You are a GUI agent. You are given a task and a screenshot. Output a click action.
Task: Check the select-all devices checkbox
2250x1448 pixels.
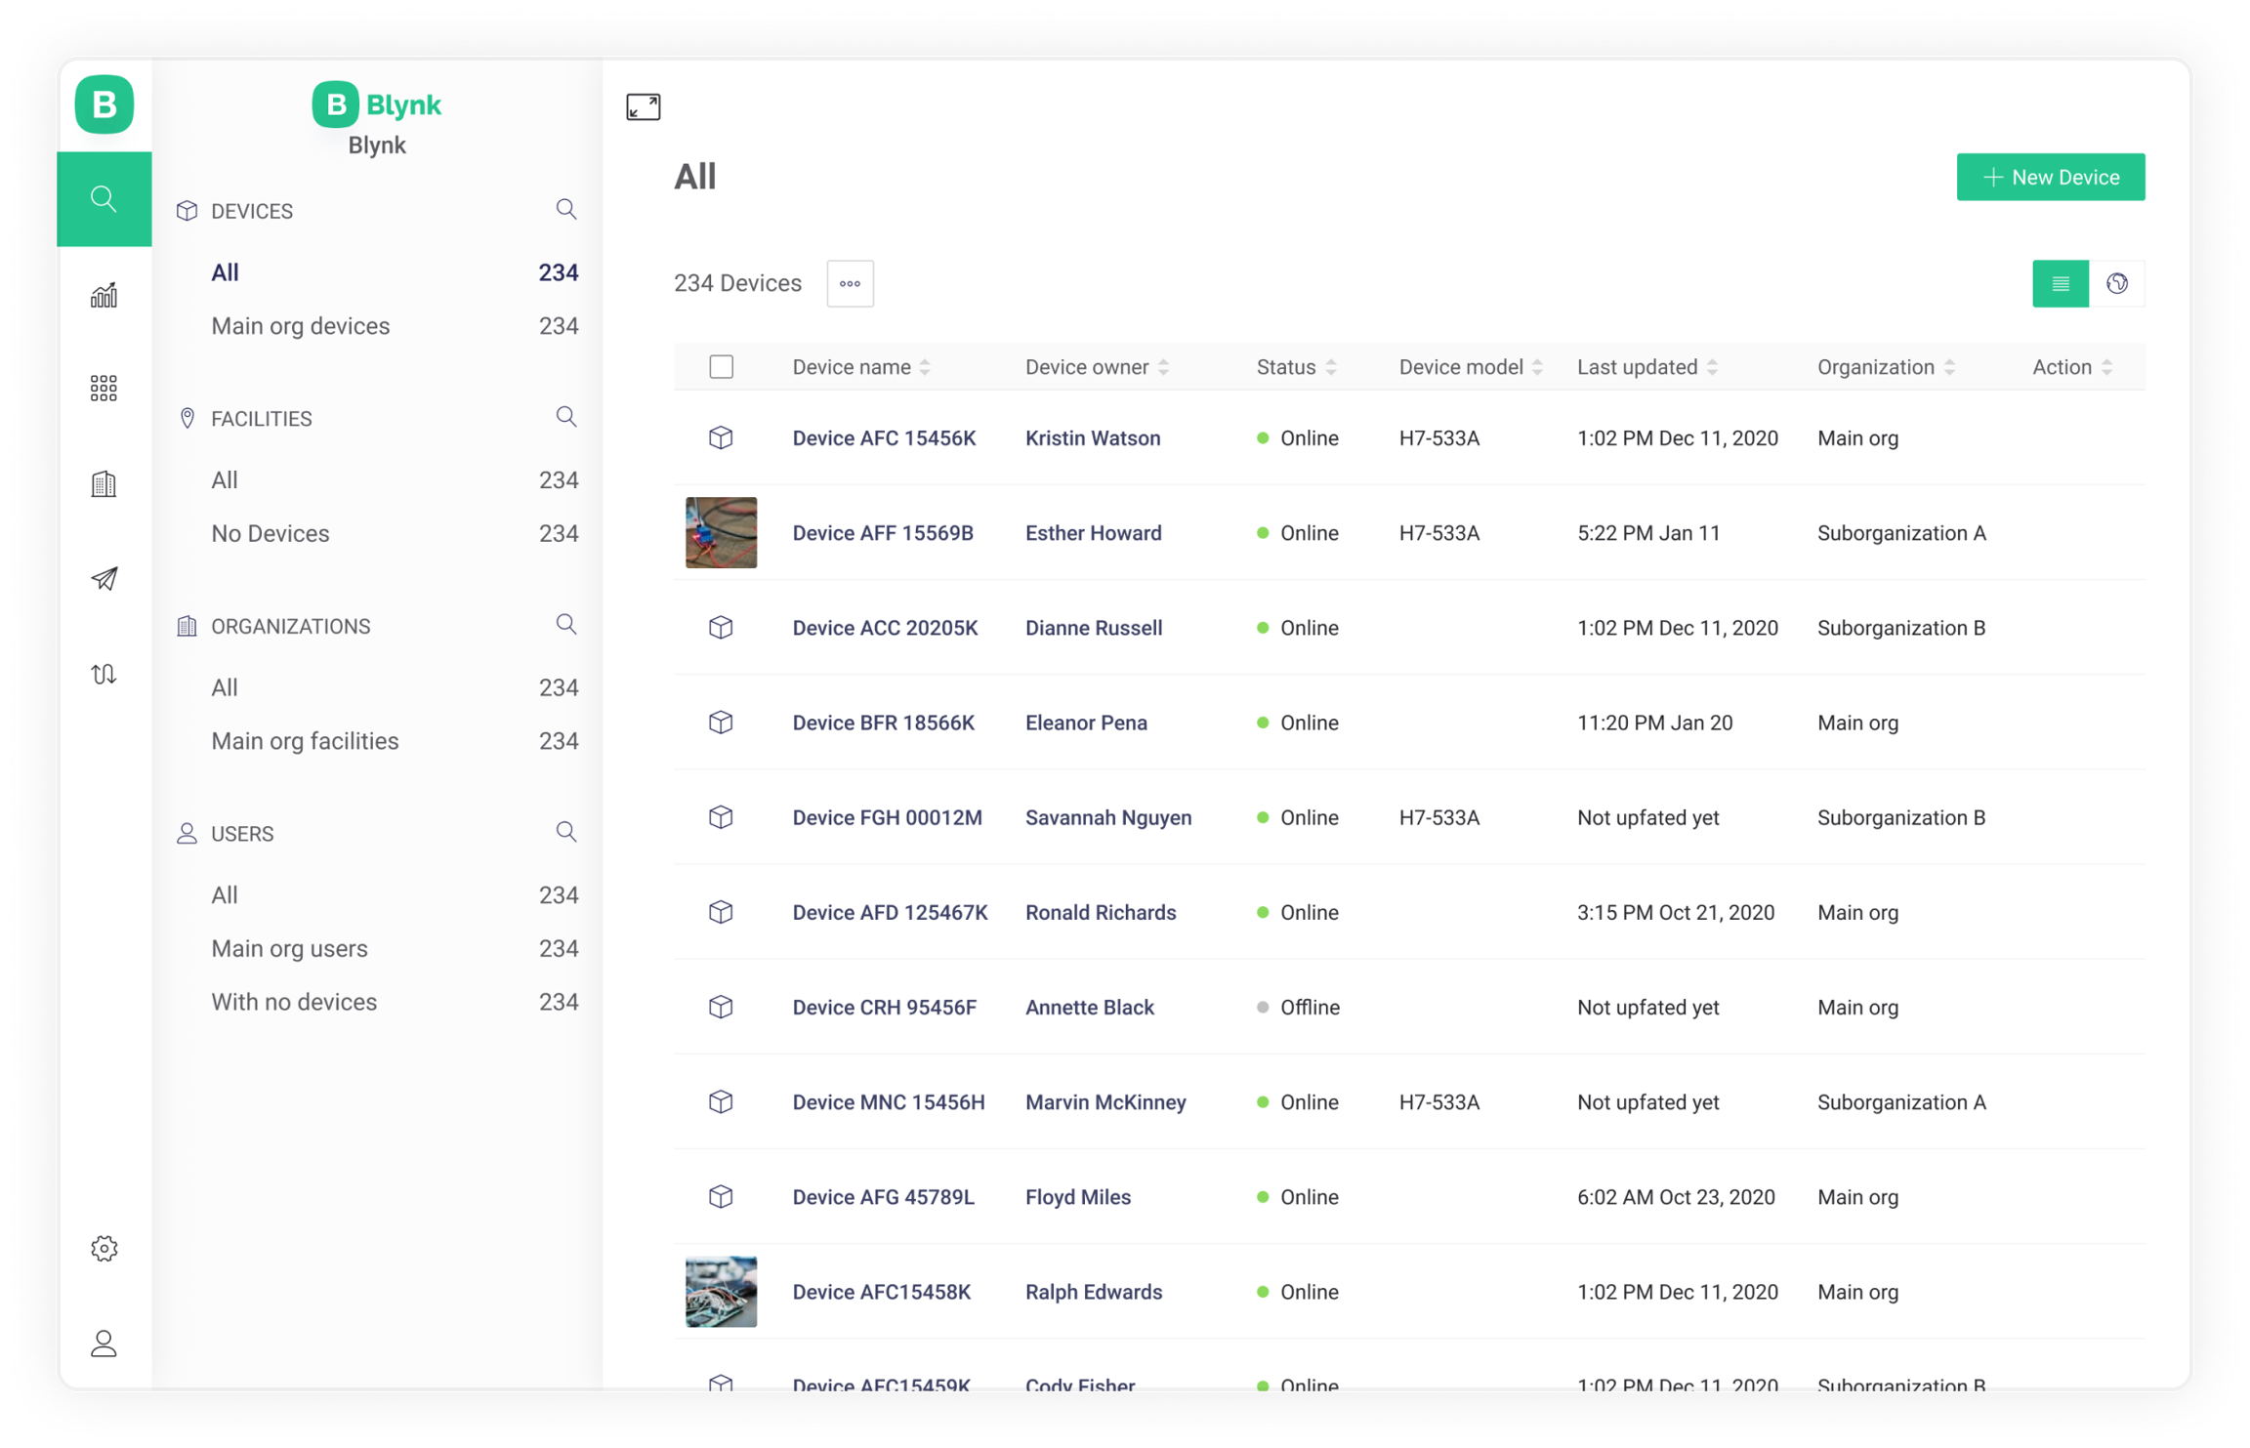click(721, 367)
